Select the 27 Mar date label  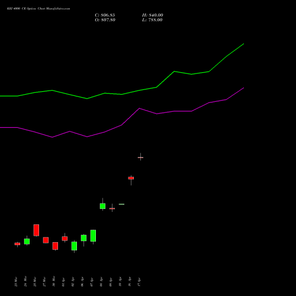click(x=44, y=282)
